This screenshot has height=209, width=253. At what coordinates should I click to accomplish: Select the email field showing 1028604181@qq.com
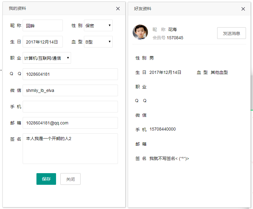(70, 123)
